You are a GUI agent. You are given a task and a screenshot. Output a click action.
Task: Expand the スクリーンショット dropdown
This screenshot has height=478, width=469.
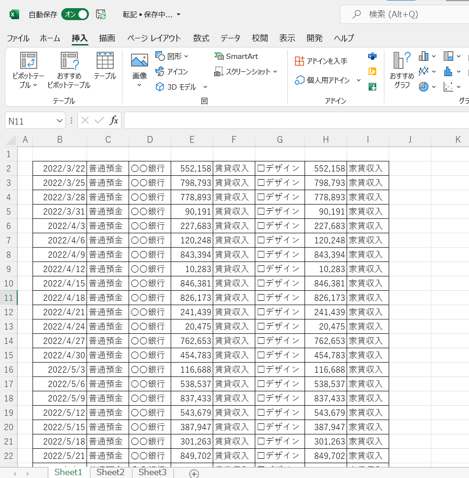click(275, 72)
